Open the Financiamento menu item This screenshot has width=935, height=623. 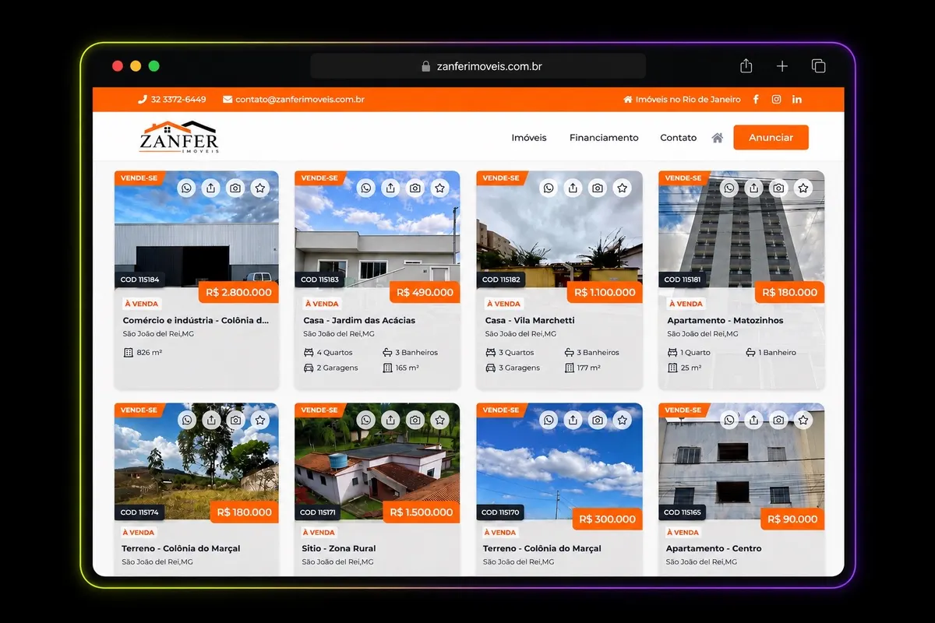pyautogui.click(x=604, y=138)
